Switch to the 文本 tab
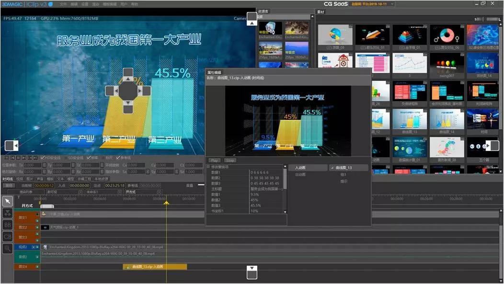 tap(60, 179)
